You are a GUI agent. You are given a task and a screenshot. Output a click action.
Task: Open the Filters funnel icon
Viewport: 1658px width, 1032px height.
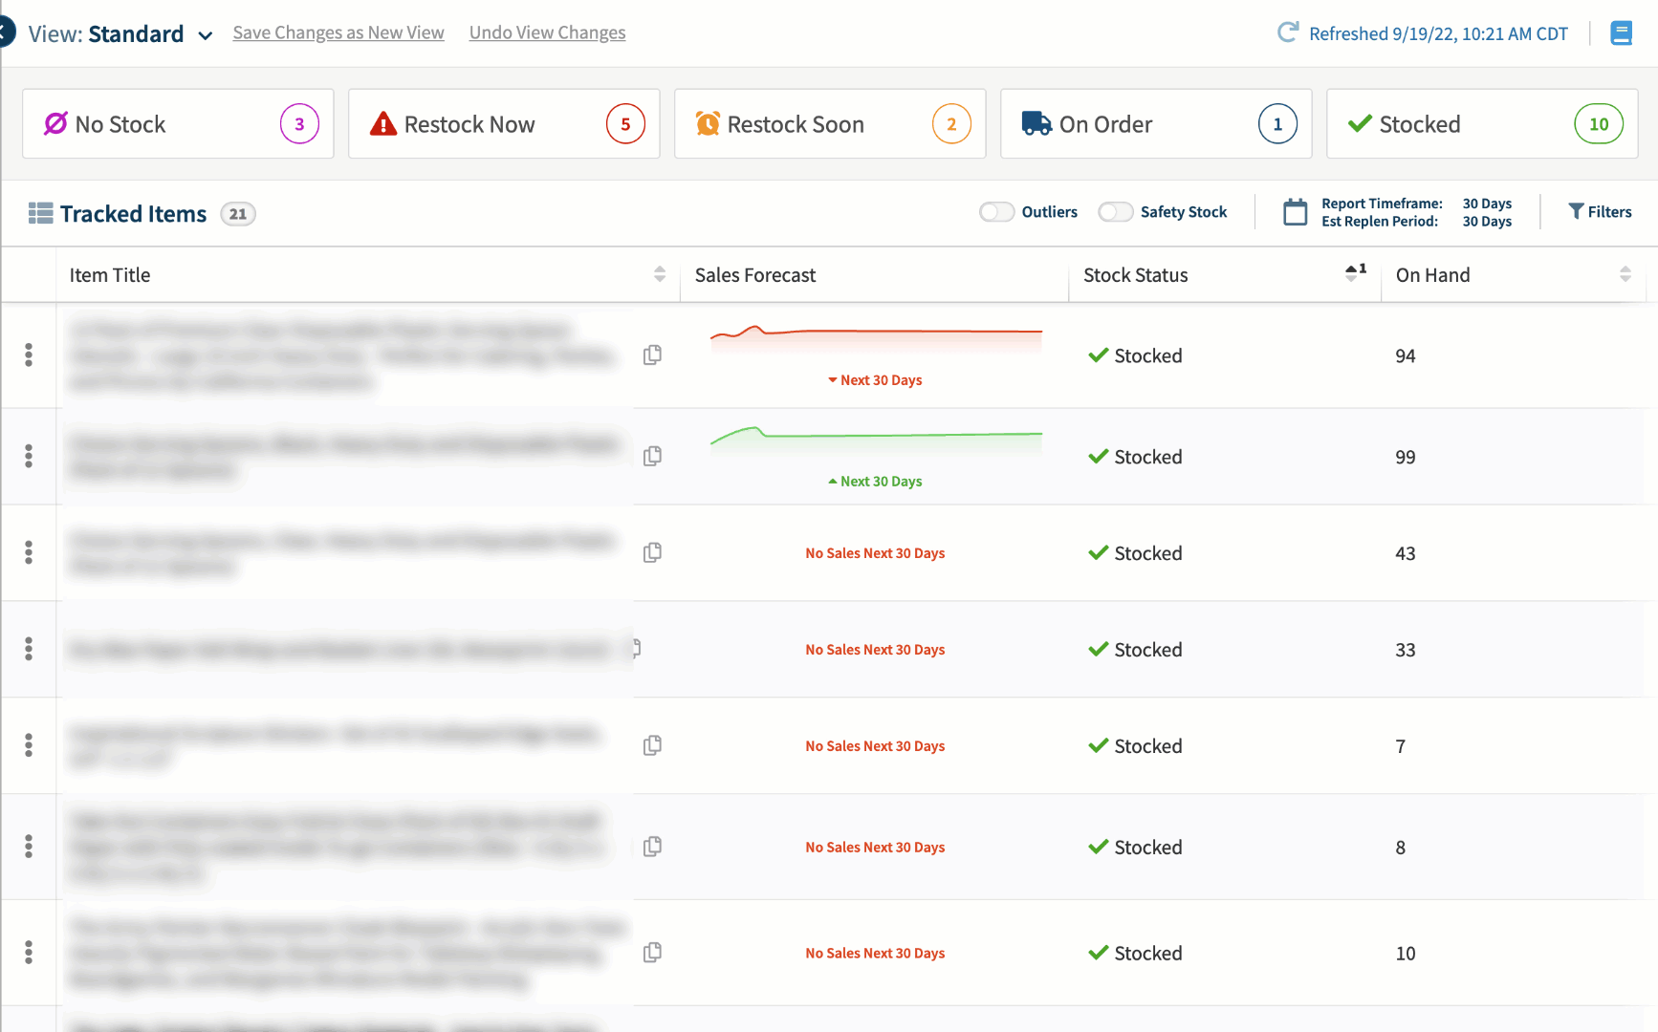coord(1576,211)
